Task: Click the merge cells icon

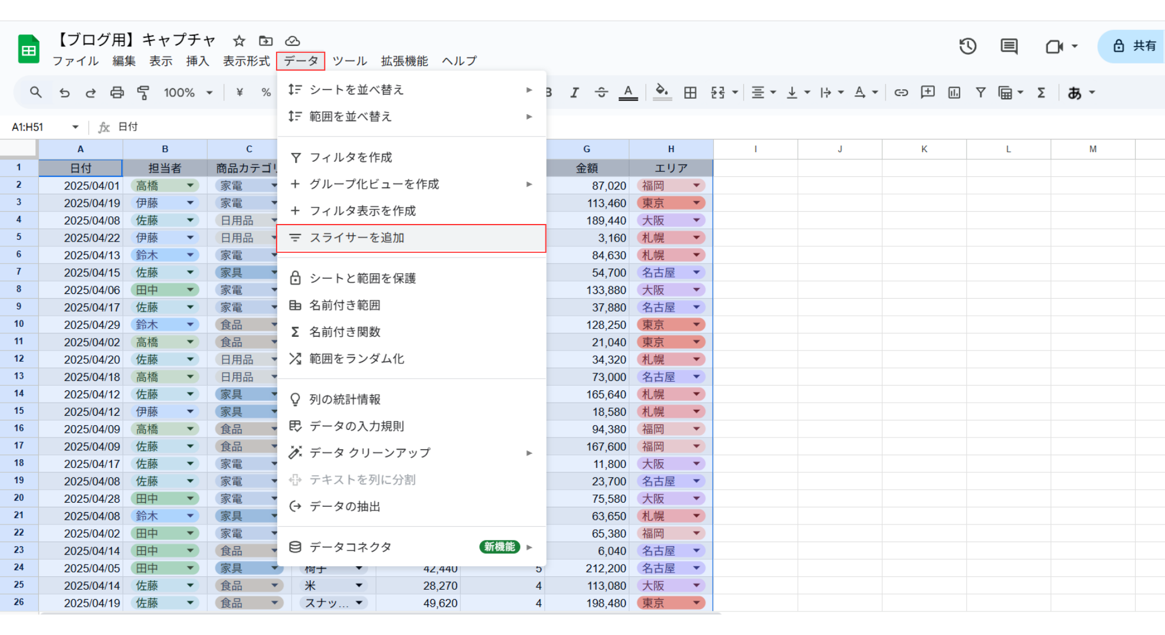Action: [718, 92]
